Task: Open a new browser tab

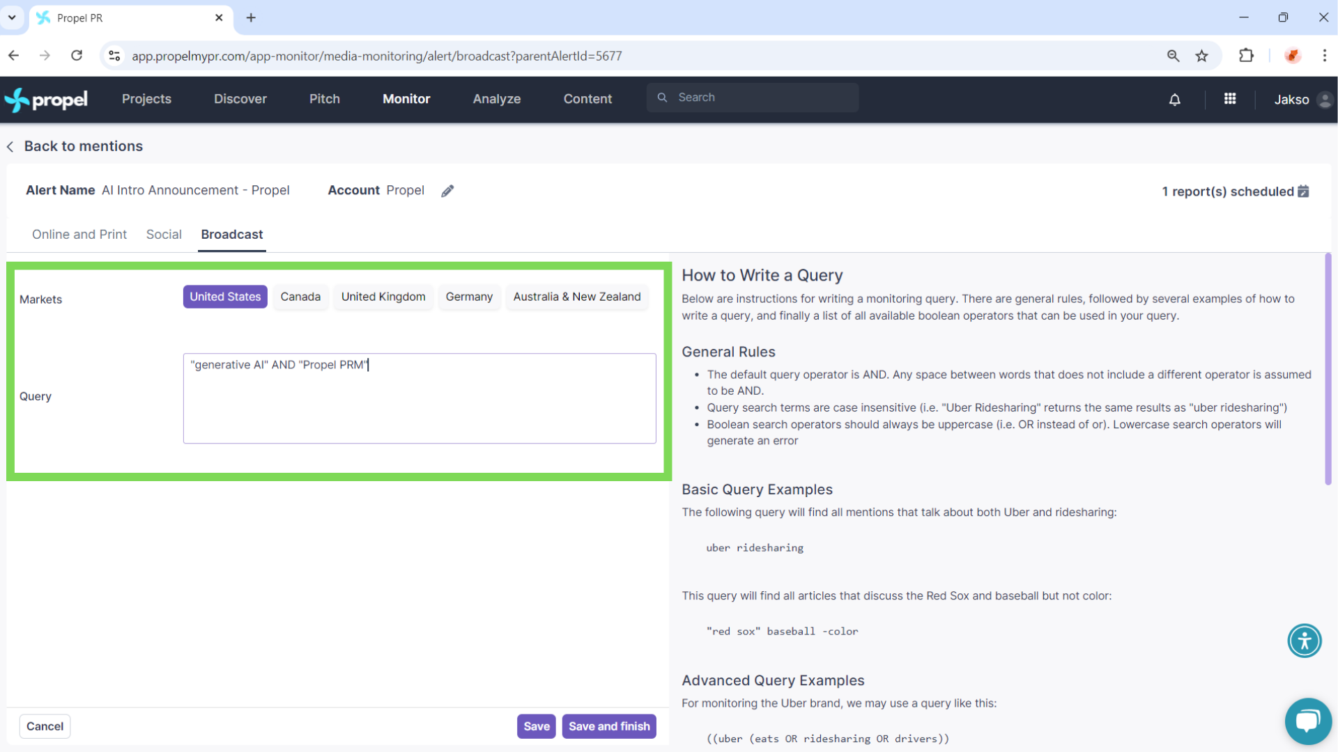Action: coord(251,17)
